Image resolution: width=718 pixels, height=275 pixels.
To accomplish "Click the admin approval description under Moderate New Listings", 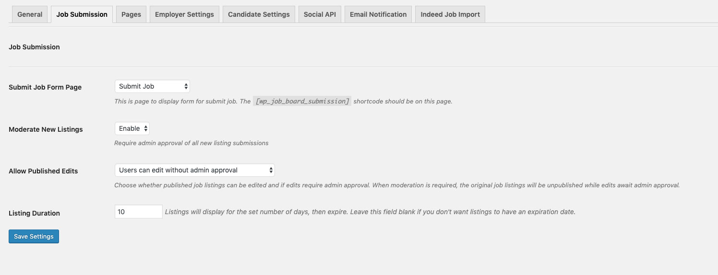I will (191, 143).
